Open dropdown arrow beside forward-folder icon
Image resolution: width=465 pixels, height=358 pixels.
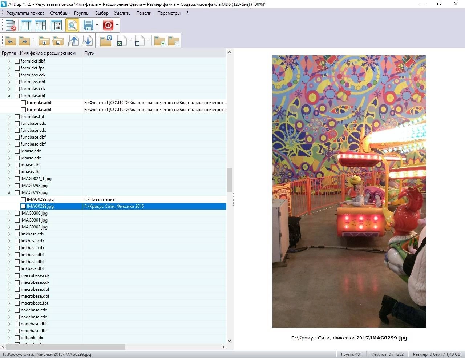33,40
